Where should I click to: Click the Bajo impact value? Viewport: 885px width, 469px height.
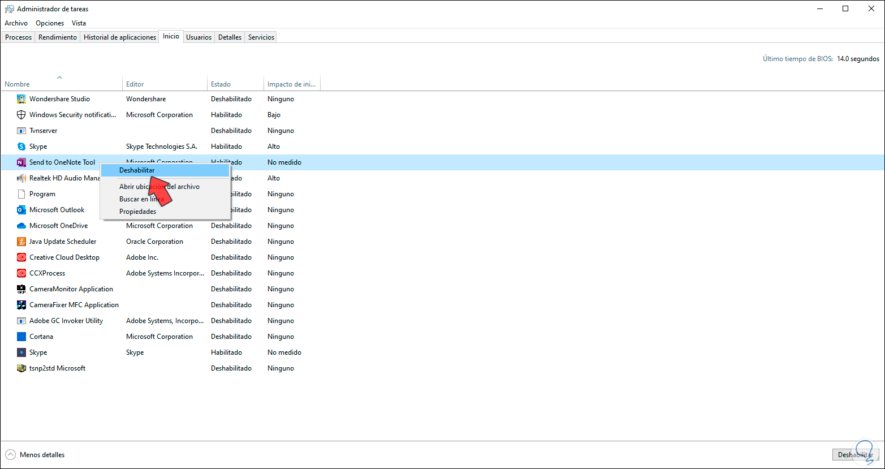pyautogui.click(x=274, y=115)
